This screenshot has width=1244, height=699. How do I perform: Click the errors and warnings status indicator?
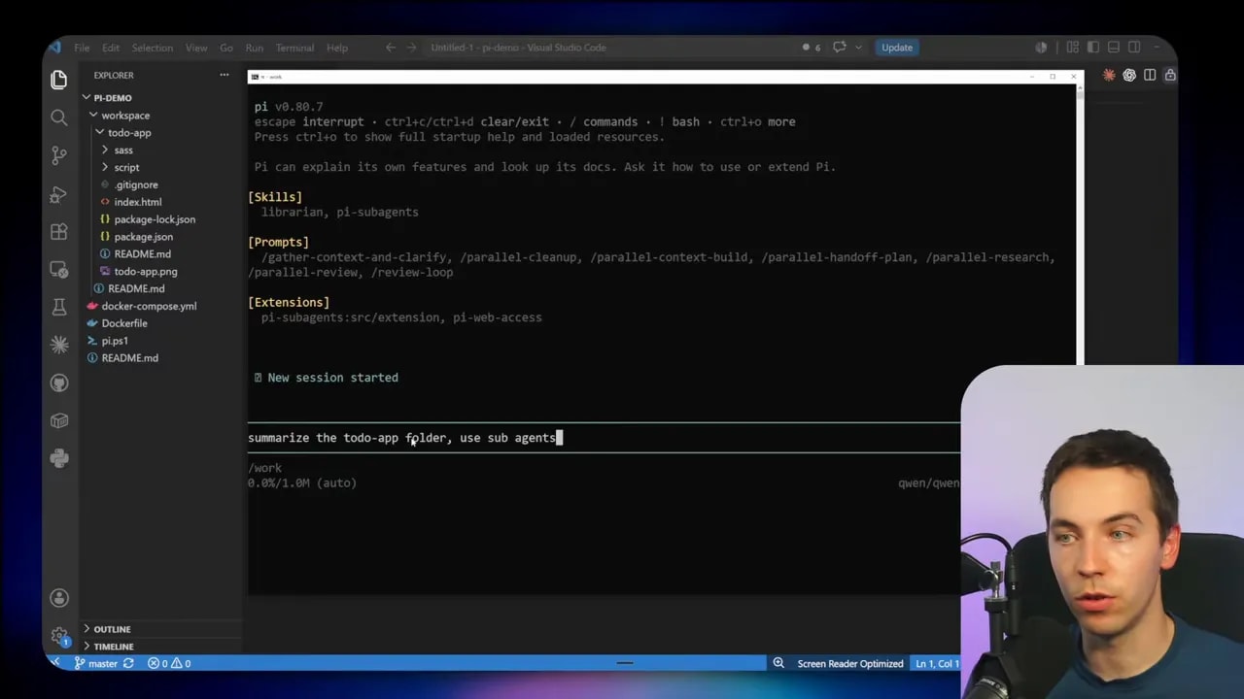pos(169,663)
